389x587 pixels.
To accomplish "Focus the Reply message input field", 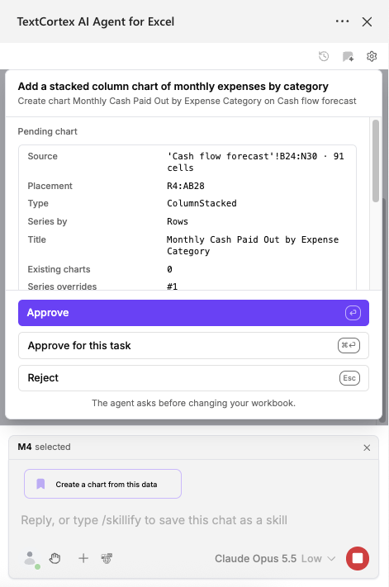I will pyautogui.click(x=193, y=520).
